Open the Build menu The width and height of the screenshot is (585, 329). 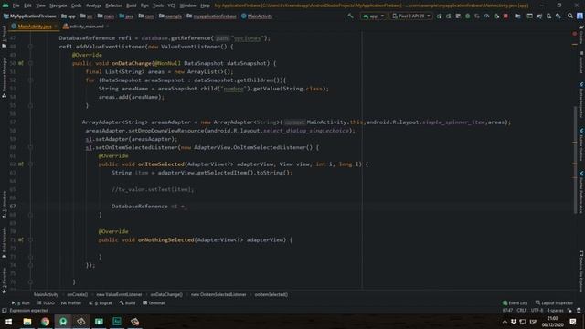tap(132, 5)
